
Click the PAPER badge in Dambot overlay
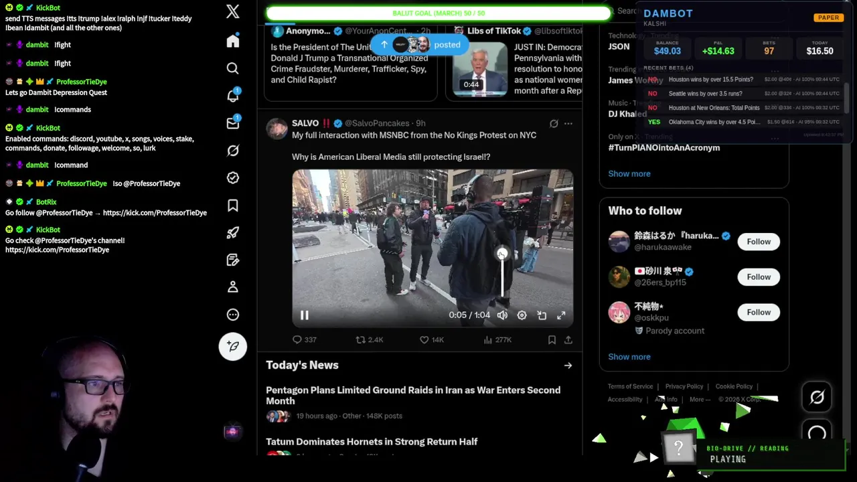828,17
